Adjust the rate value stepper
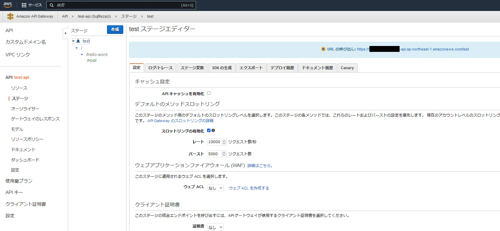This screenshot has height=231, width=500. point(224,142)
